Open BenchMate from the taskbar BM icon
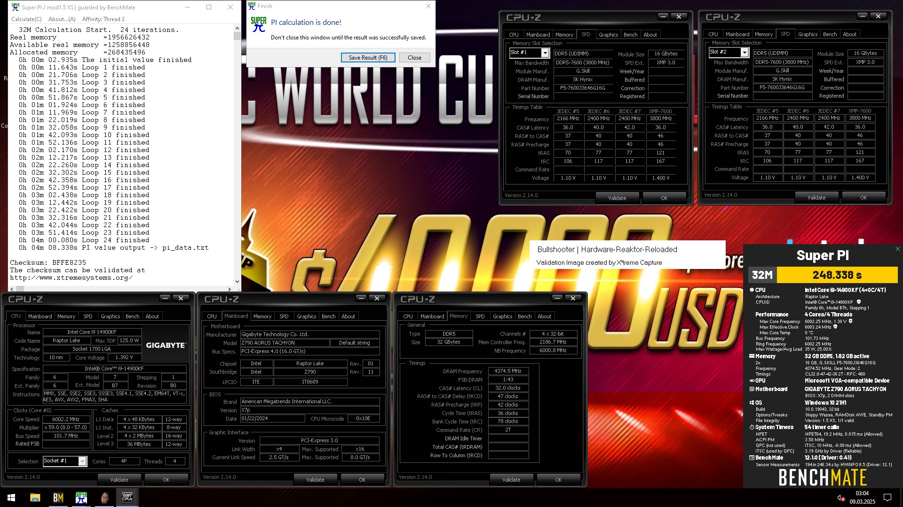The image size is (903, 507). click(x=58, y=498)
